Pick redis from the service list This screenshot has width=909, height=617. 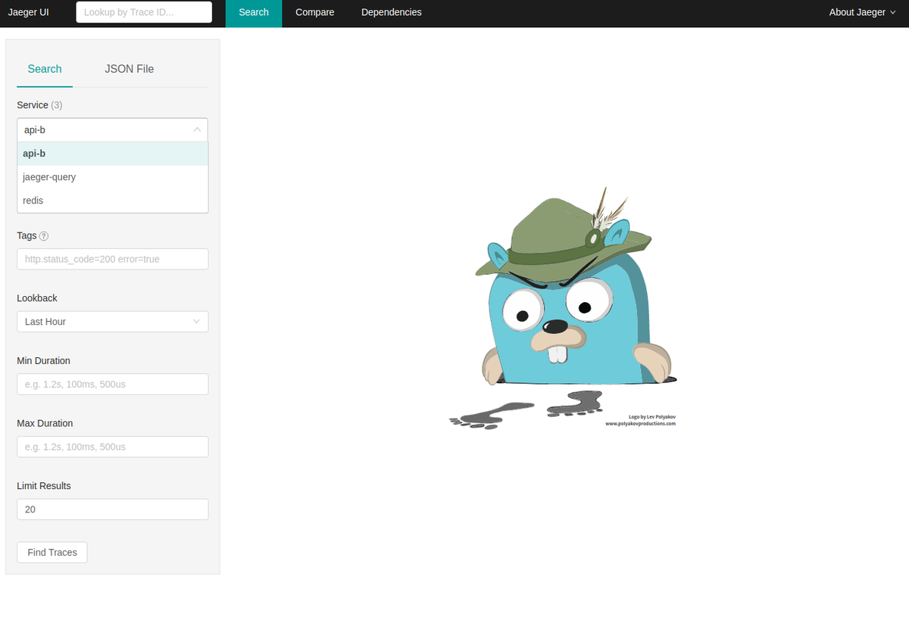pyautogui.click(x=112, y=201)
